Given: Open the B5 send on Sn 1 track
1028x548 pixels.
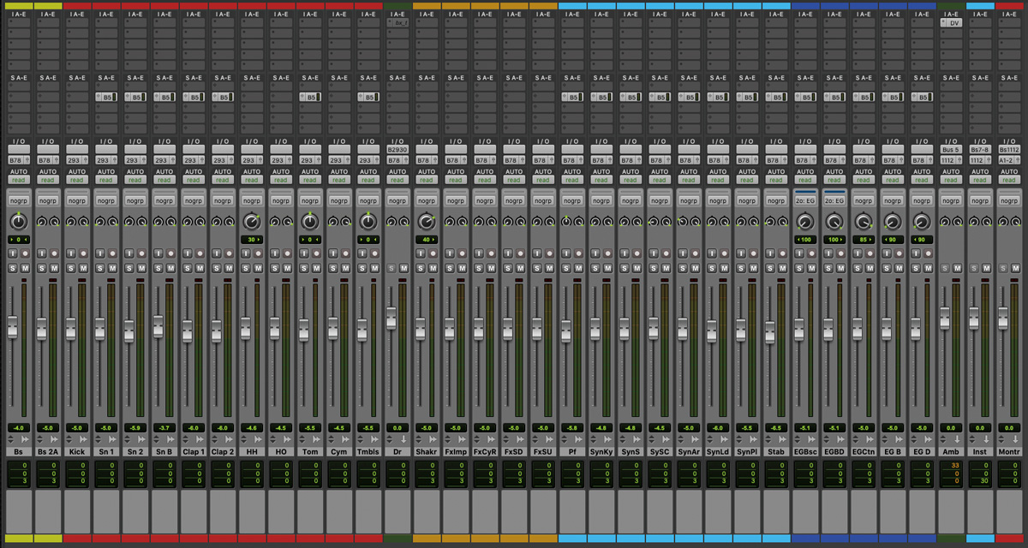Looking at the screenshot, I should (106, 97).
